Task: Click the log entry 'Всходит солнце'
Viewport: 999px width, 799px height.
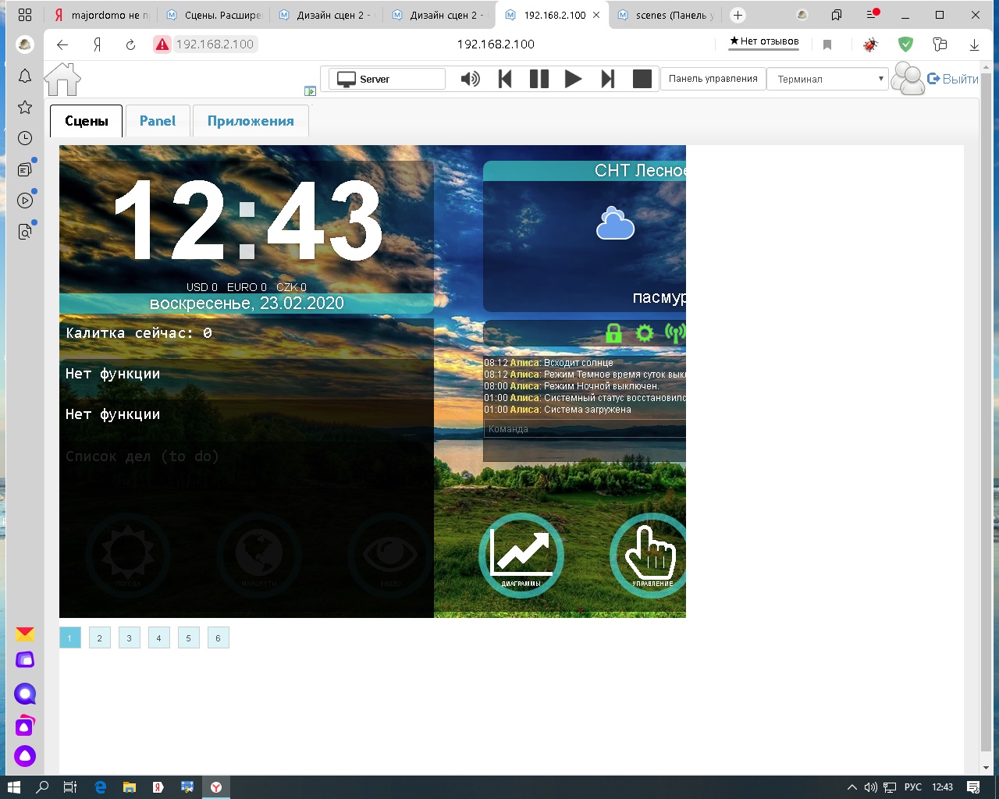Action: (x=578, y=363)
